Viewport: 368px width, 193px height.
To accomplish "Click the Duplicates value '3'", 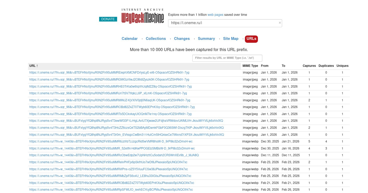I will coord(326,148).
